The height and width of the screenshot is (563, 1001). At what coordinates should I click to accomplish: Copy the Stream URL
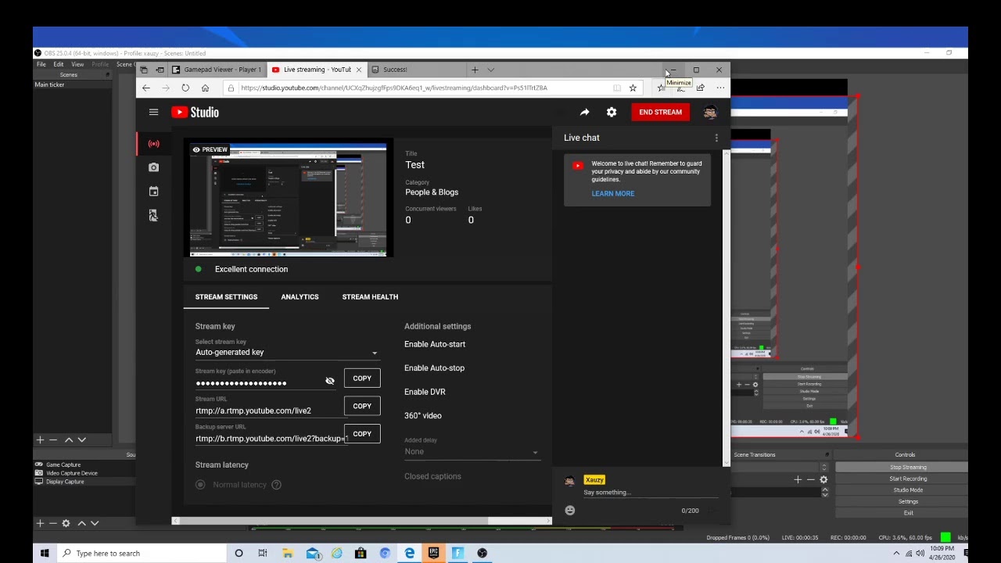(x=362, y=406)
